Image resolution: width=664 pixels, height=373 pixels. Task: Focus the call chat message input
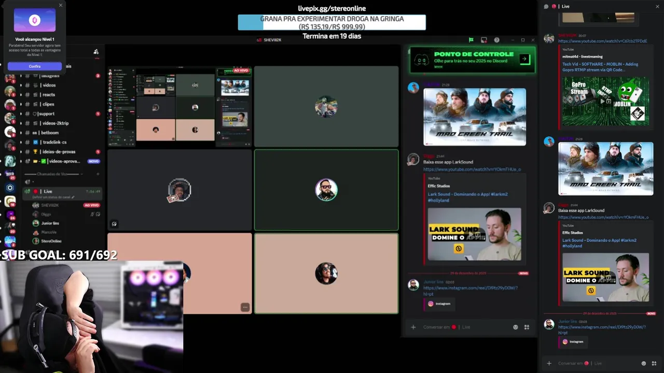[465, 327]
